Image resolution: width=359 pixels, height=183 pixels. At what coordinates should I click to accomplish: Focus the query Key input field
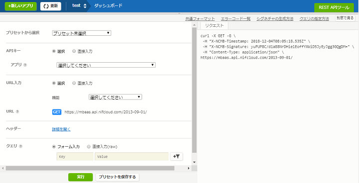(x=75, y=157)
